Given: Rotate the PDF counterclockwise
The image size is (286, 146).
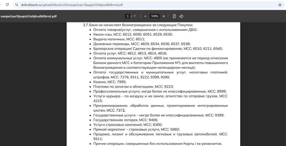Looking at the screenshot, I should point(181,16).
